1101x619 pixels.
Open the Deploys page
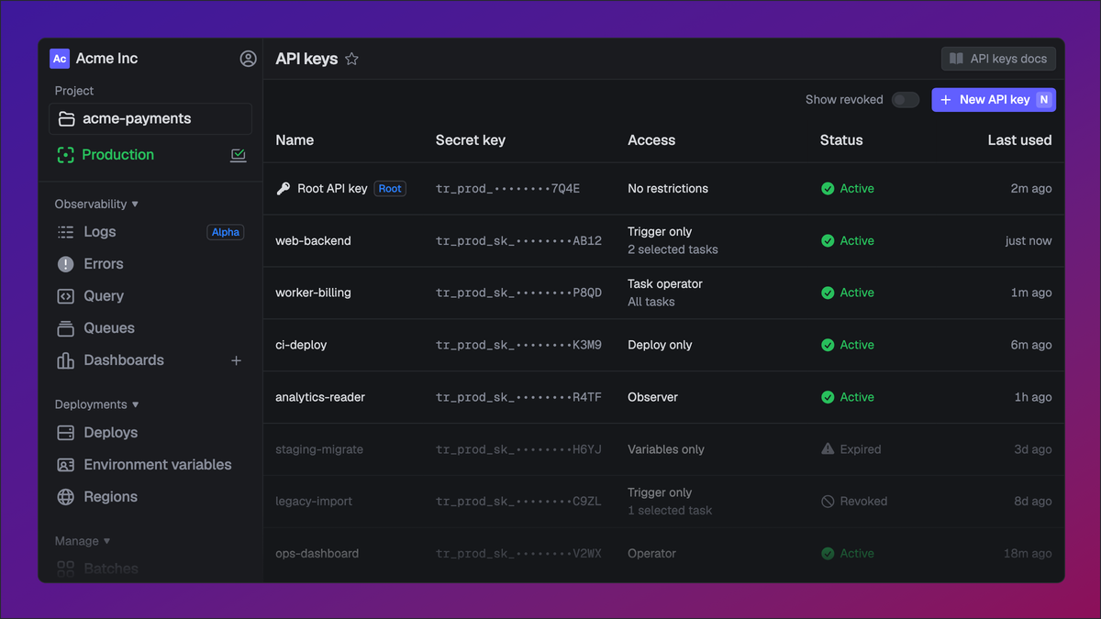[111, 433]
